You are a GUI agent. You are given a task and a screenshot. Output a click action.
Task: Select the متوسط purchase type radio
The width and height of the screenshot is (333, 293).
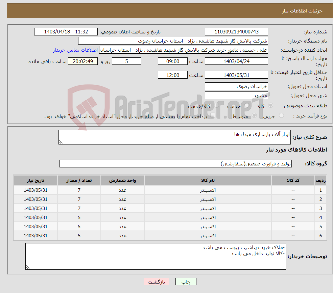[254, 115]
